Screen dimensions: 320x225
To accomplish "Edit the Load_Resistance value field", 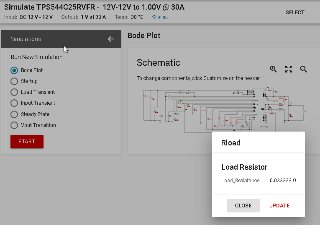I will [x=283, y=181].
